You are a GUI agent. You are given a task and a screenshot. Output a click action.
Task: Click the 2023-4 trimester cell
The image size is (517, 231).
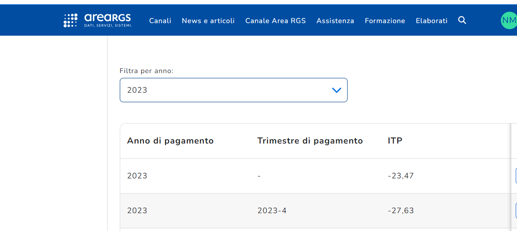click(x=272, y=211)
